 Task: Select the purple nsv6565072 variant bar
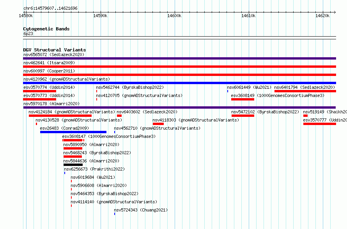(179, 58)
